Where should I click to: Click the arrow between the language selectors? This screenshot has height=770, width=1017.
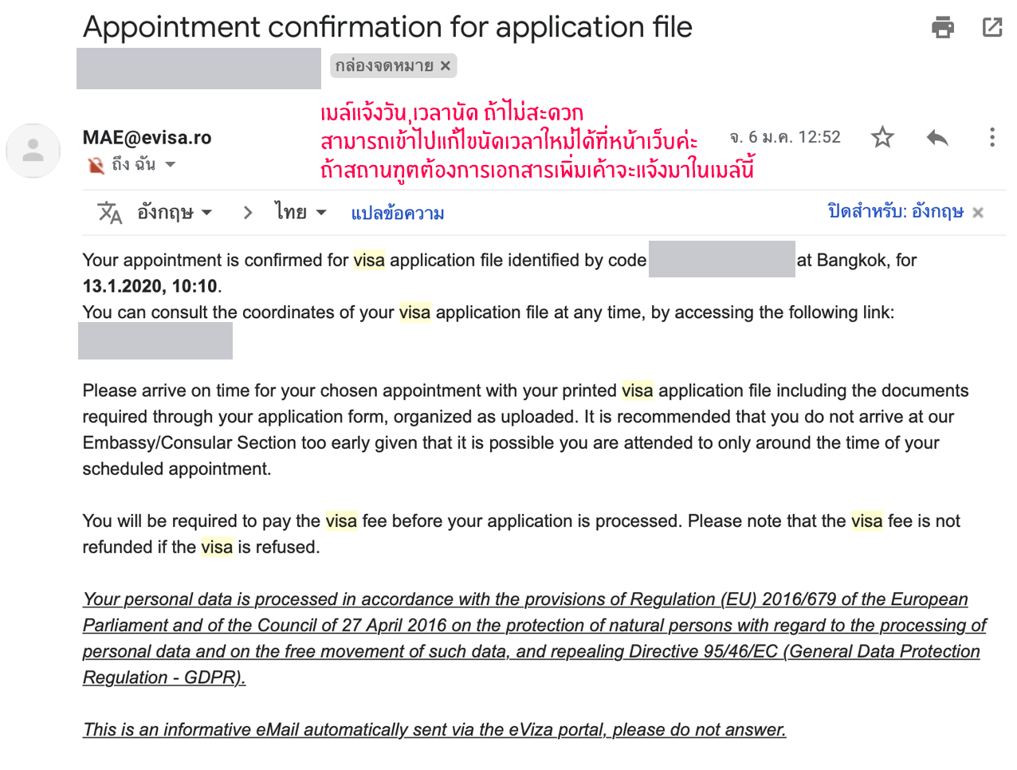tap(248, 213)
